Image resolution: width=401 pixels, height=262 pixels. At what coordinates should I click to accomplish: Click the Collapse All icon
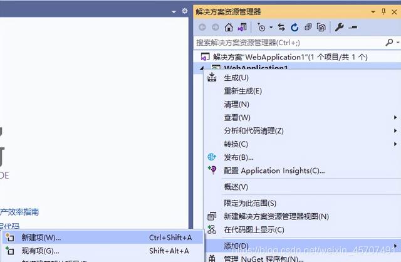(x=308, y=27)
